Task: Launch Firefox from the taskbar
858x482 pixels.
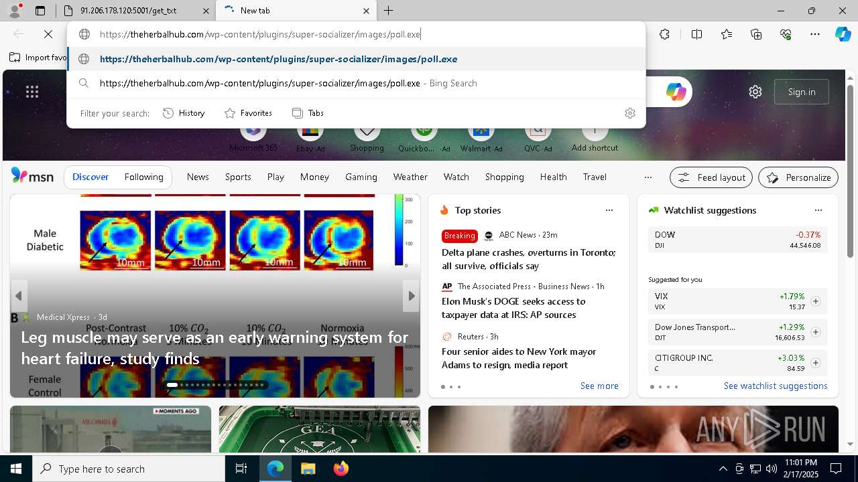Action: 341,469
